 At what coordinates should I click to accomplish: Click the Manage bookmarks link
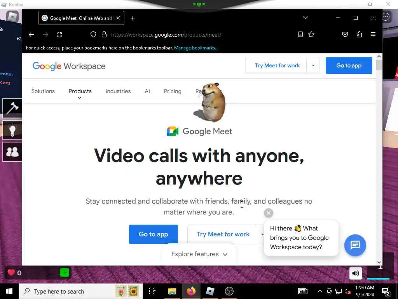196,48
